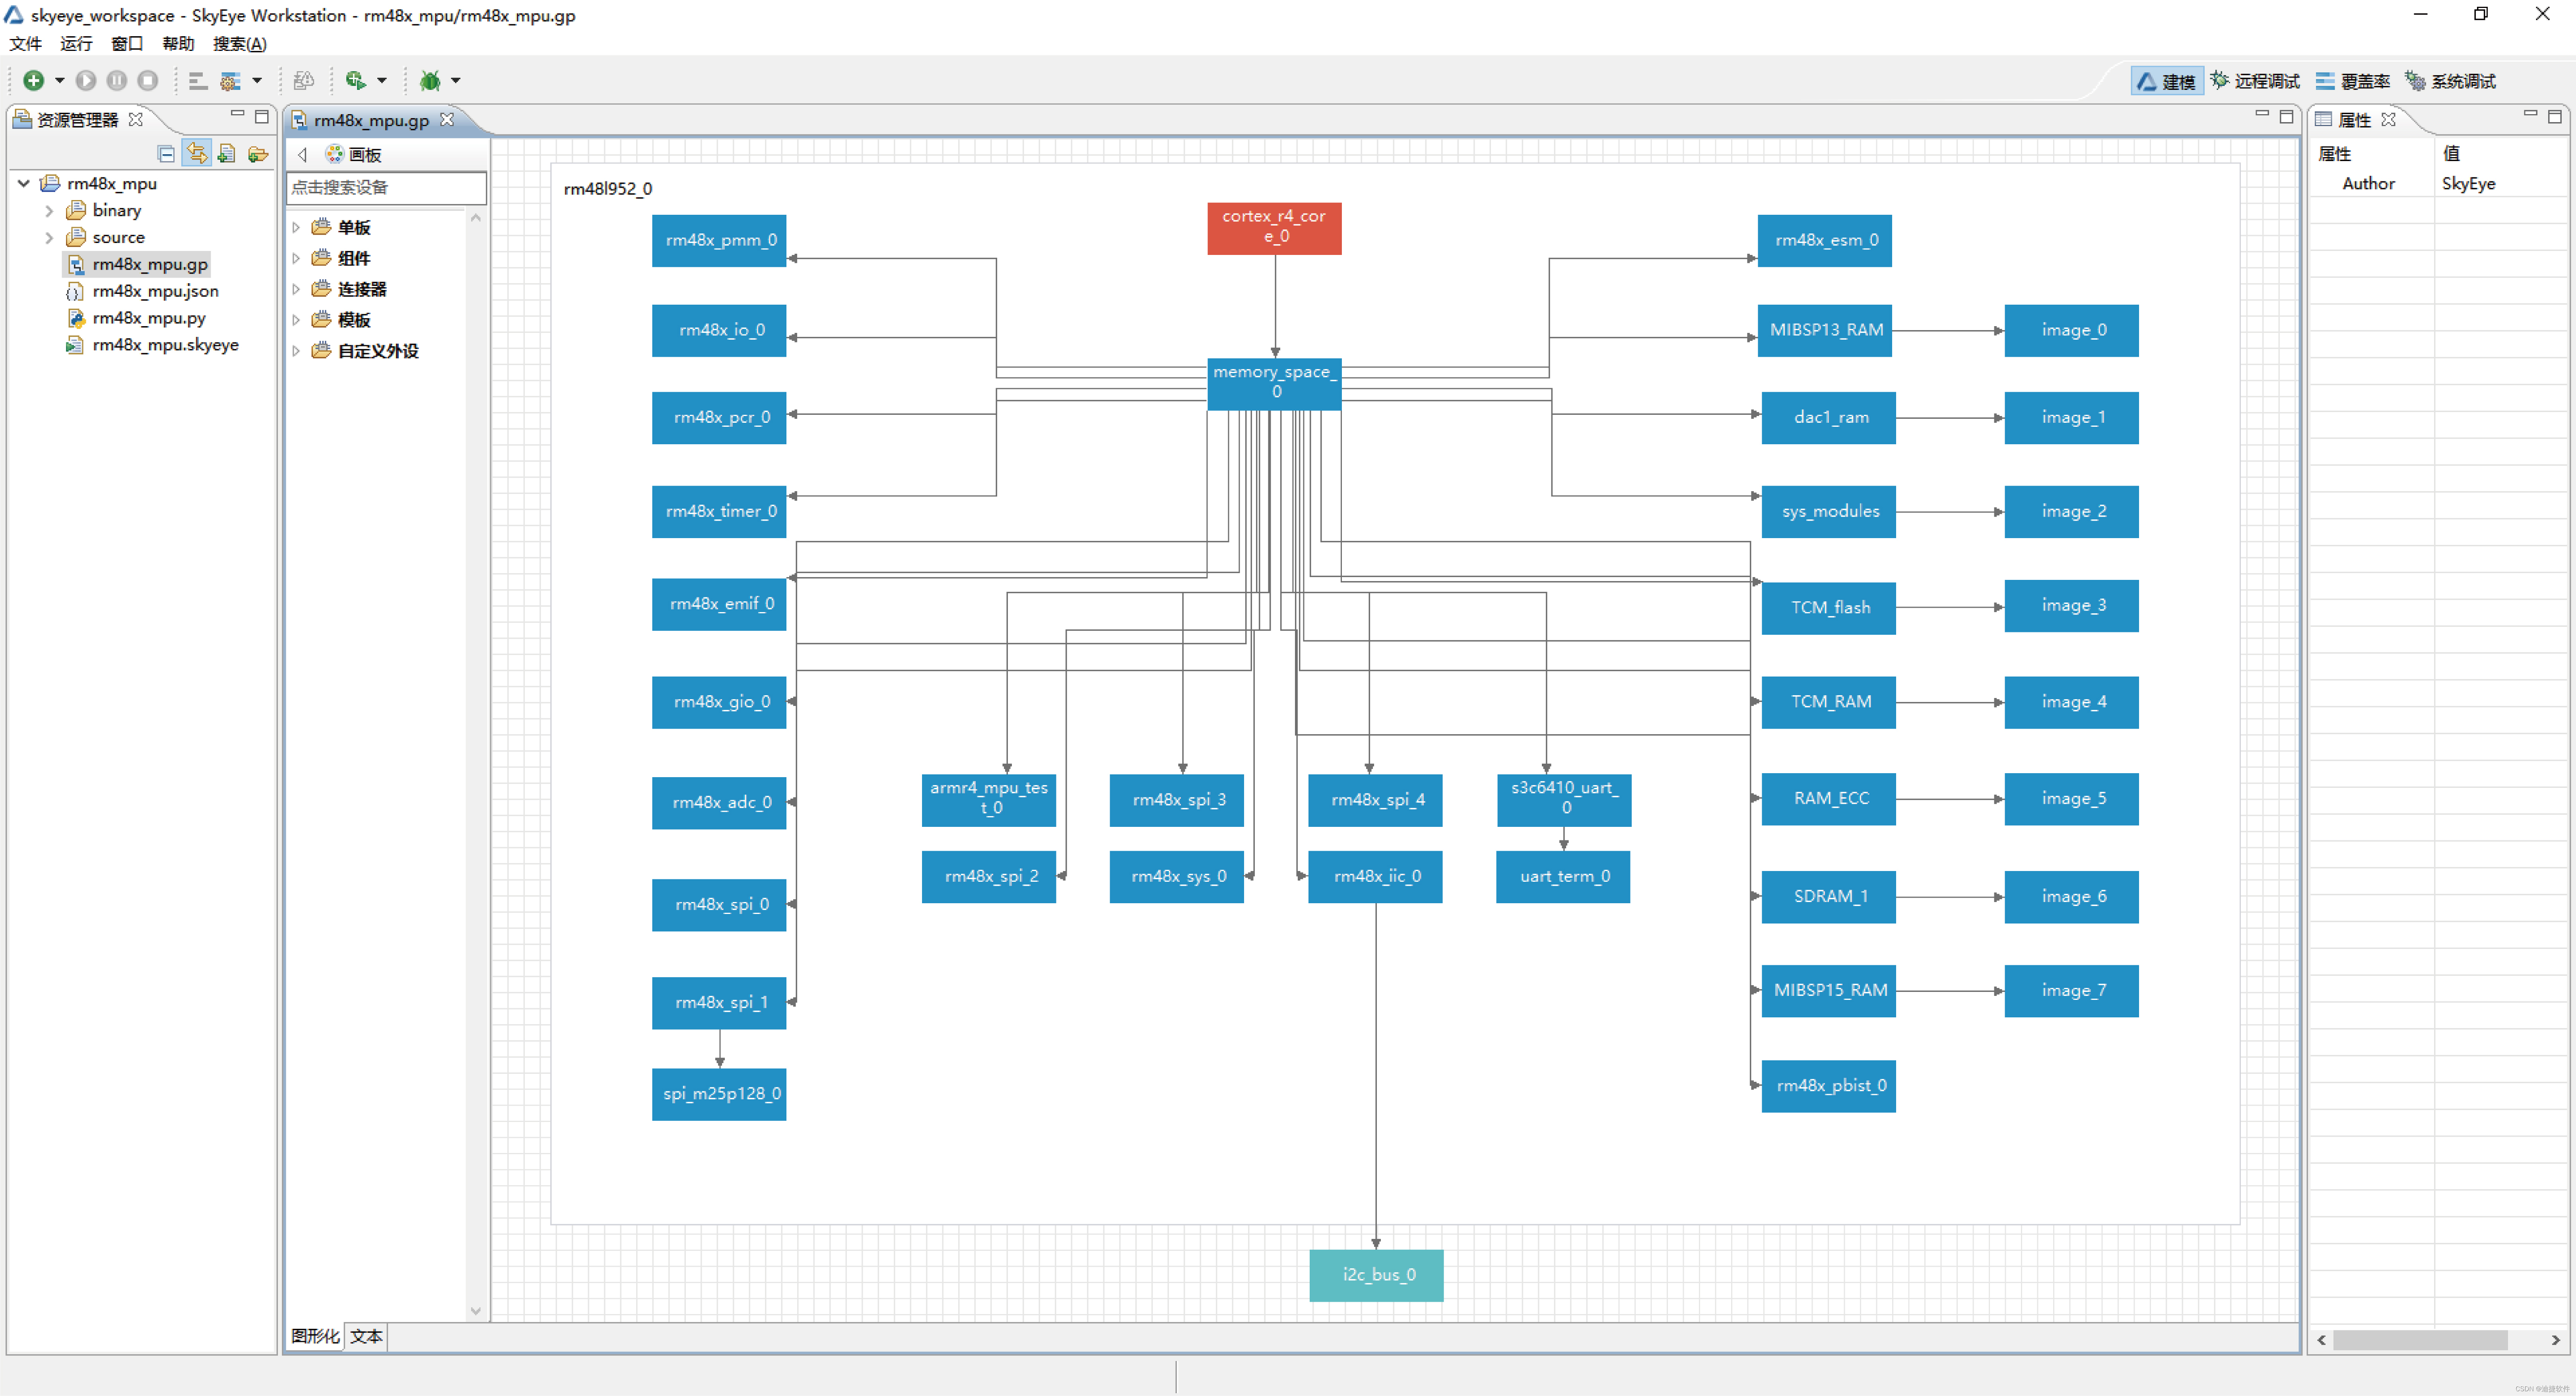The image size is (2576, 1396).
Task: Maximize the 资源管理器 panel
Action: [262, 116]
